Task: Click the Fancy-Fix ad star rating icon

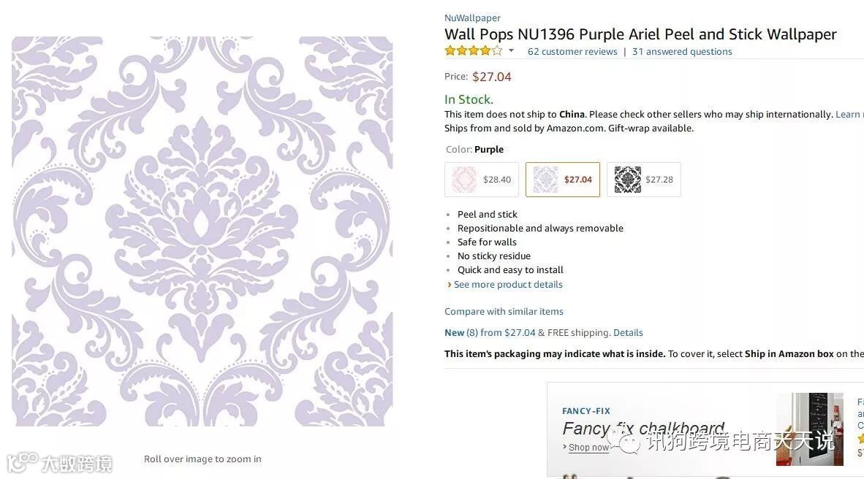Action: (861, 438)
